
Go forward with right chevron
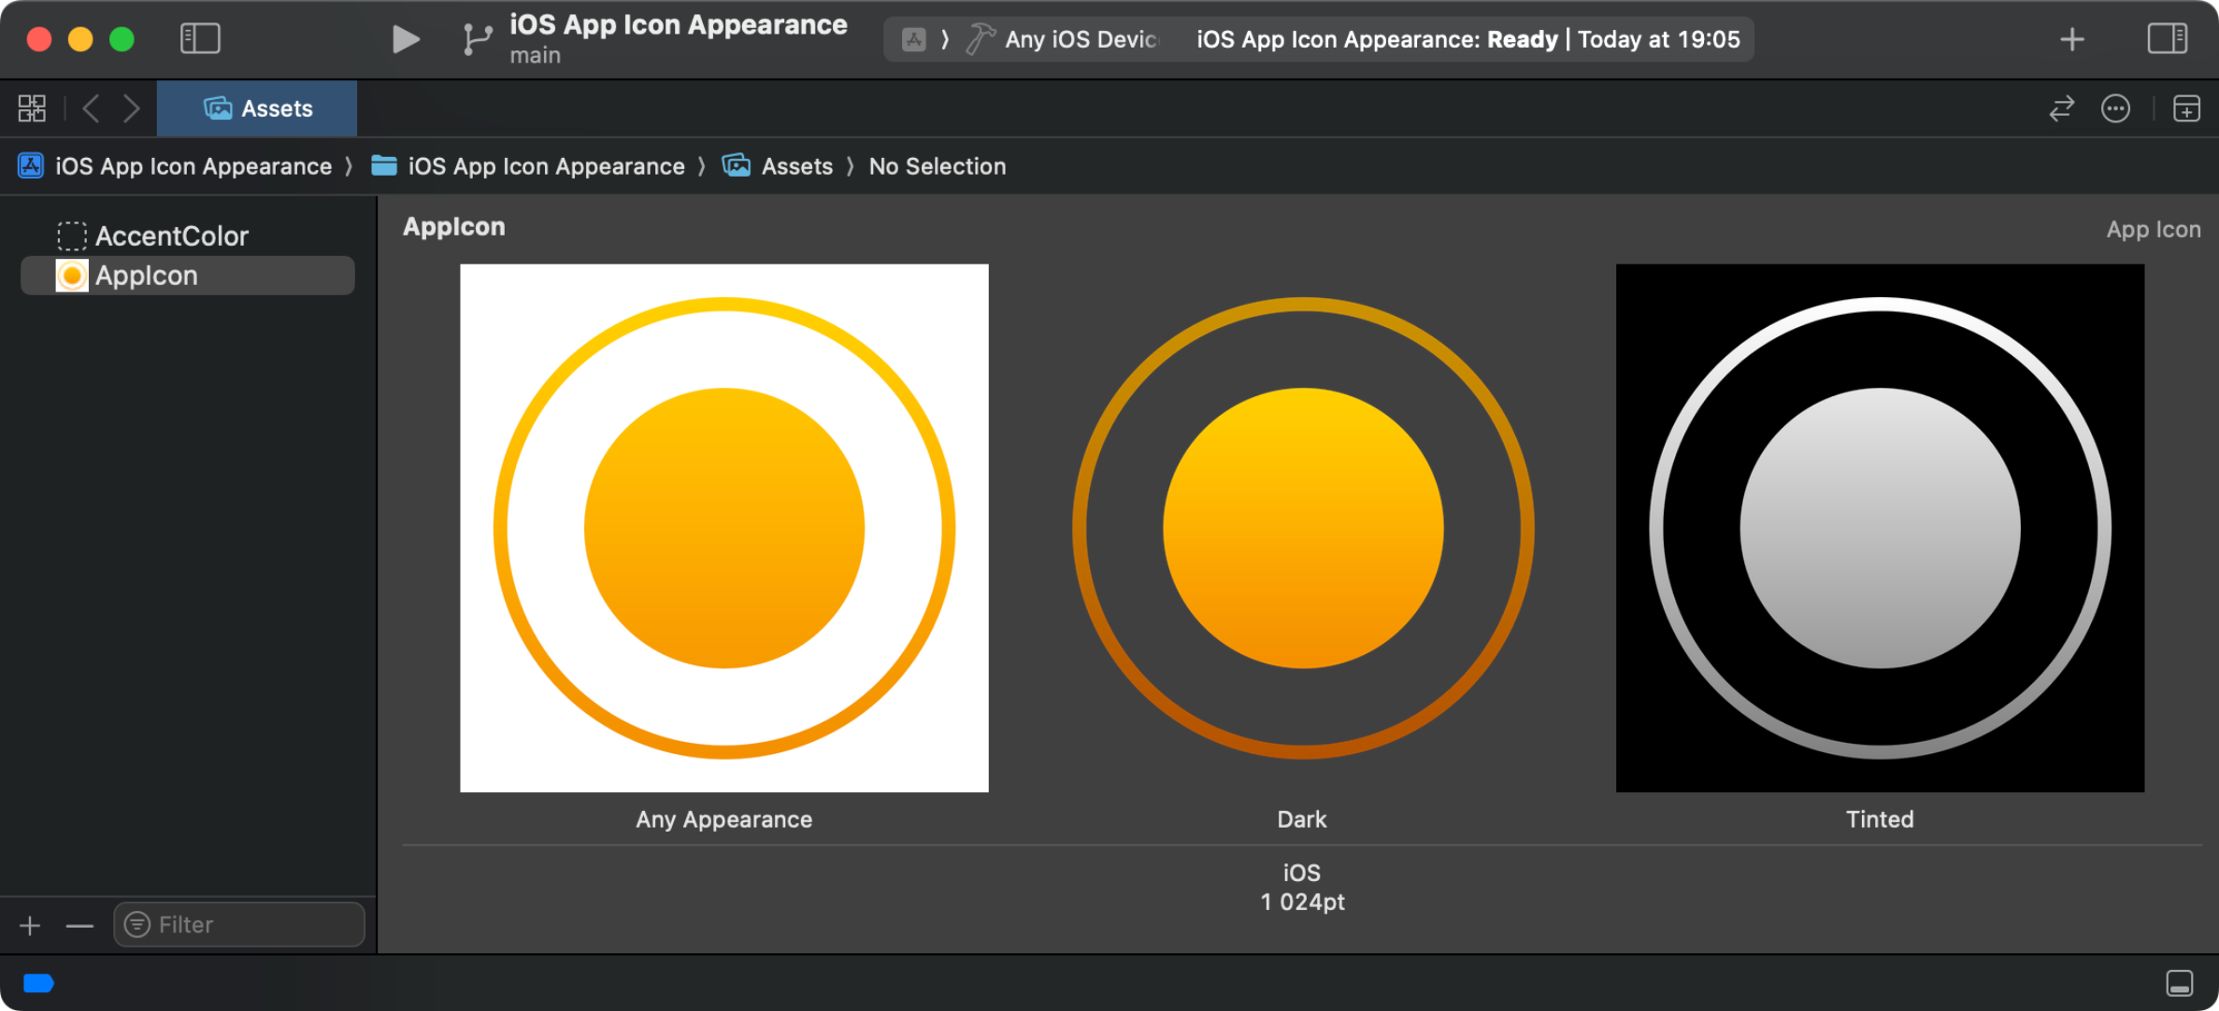[132, 108]
